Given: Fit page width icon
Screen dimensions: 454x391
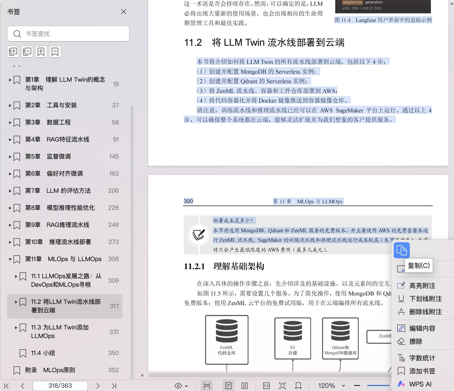Looking at the screenshot, I should 298,386.
